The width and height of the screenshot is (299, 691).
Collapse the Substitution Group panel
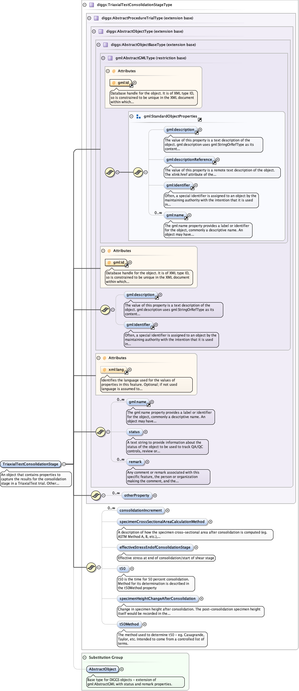pos(84,657)
